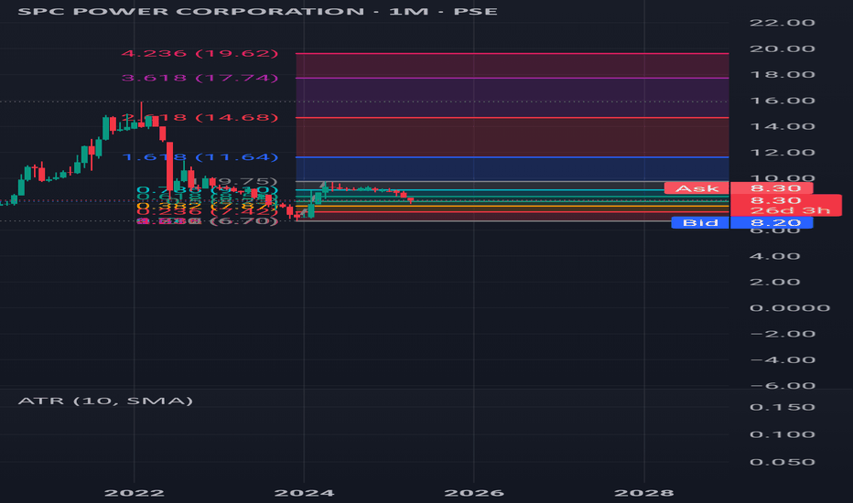Click 0.050 on the ATR axis
The height and width of the screenshot is (503, 853).
(x=782, y=462)
